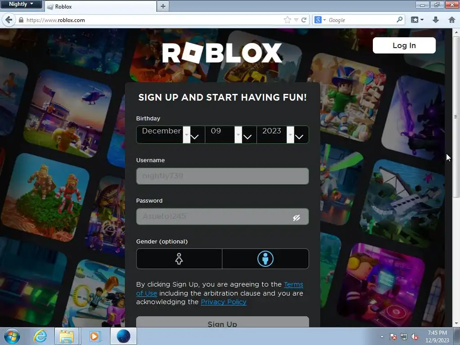The width and height of the screenshot is (460, 345).
Task: Launch Internet Explorer from the taskbar
Action: [40, 336]
